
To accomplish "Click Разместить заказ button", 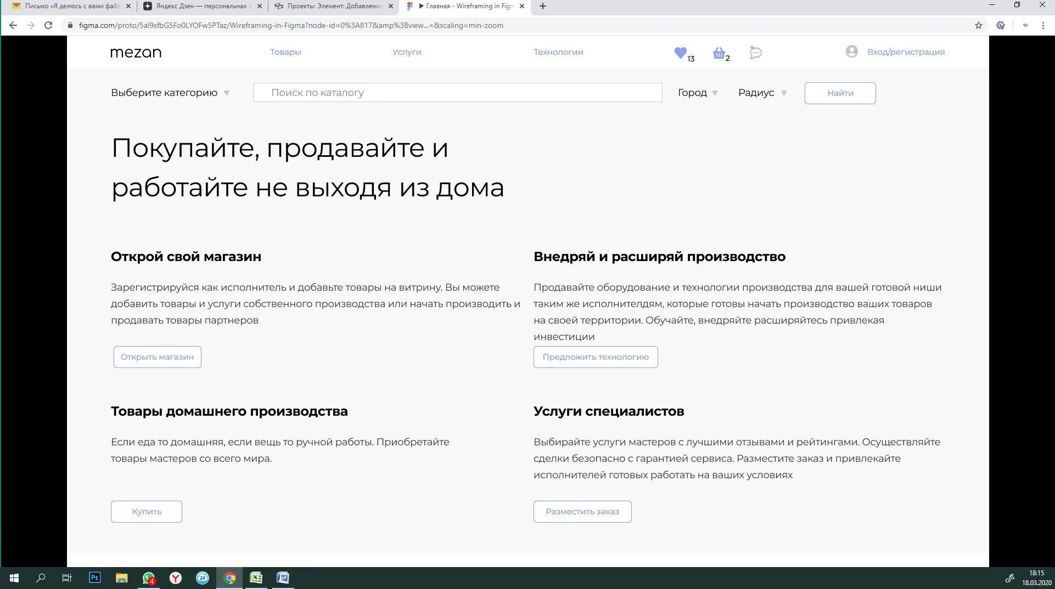I will pyautogui.click(x=582, y=512).
